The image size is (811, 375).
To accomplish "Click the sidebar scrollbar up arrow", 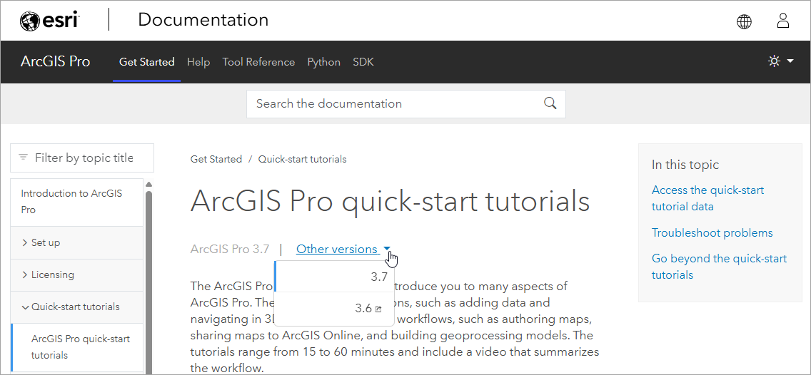I will click(149, 185).
